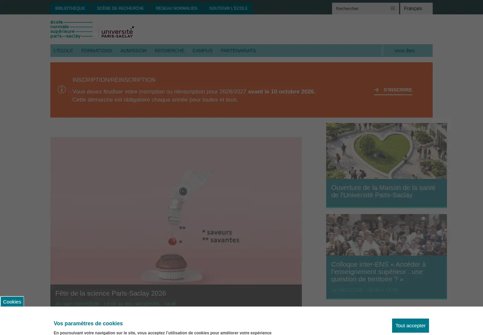Click the Tout accepter cookies button

411,326
